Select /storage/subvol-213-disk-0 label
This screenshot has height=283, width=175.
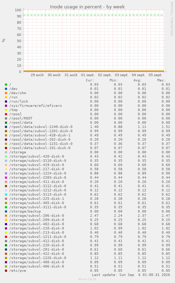(37, 233)
